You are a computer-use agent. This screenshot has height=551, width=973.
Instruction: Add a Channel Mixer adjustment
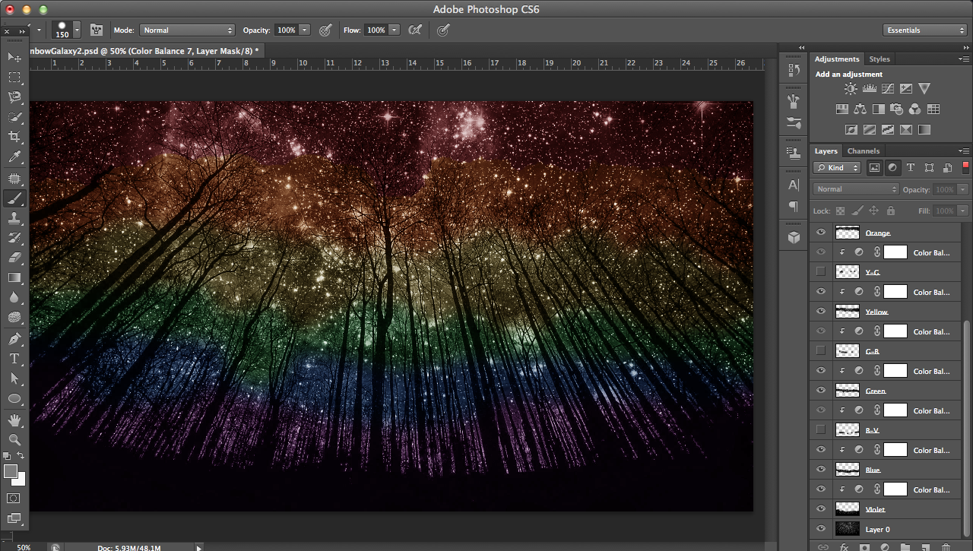[915, 109]
